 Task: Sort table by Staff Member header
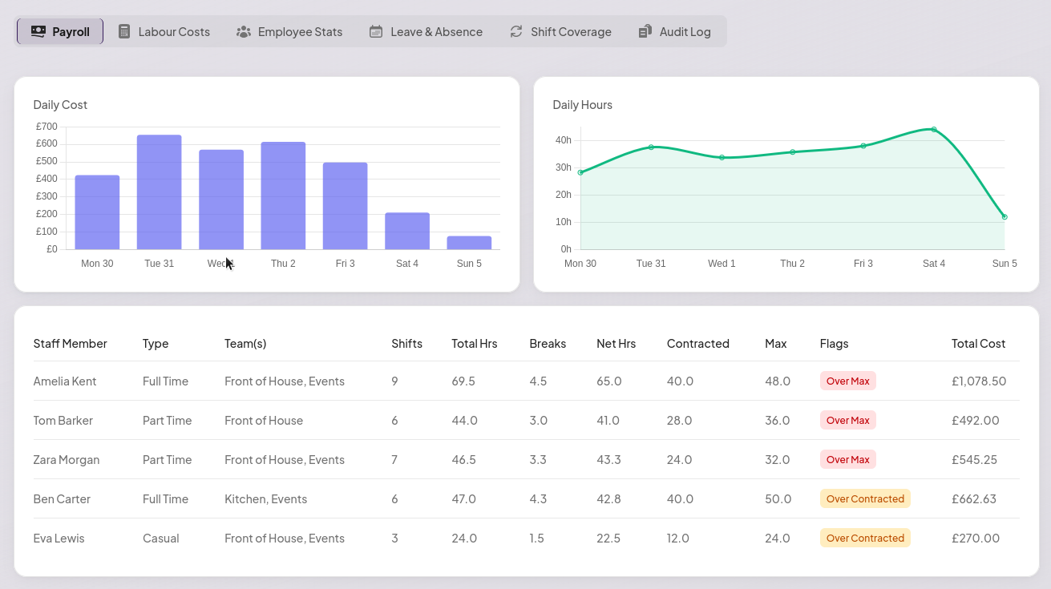coord(71,343)
